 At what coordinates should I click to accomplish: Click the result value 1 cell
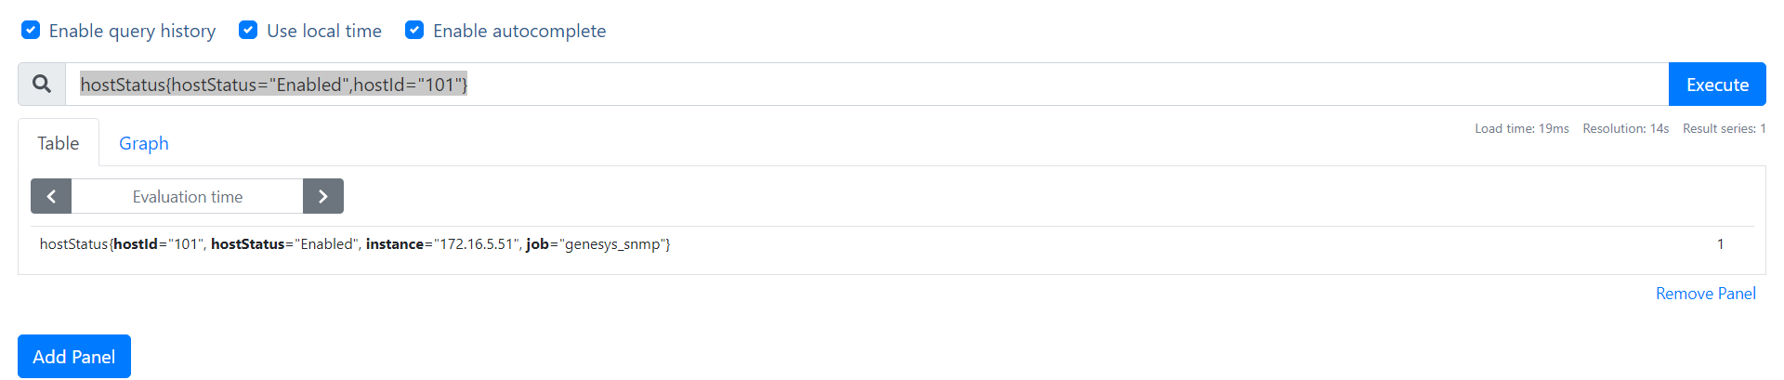coord(1720,244)
